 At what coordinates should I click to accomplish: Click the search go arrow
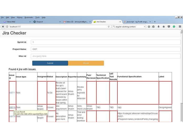tap(144, 27)
